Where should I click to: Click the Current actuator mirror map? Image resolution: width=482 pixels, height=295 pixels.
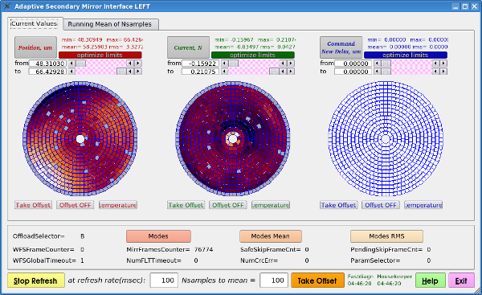pos(233,139)
